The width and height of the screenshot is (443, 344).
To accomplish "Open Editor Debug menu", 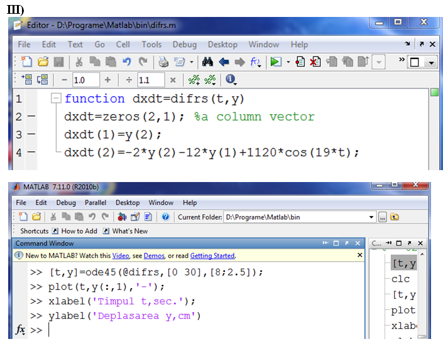I will coord(185,45).
